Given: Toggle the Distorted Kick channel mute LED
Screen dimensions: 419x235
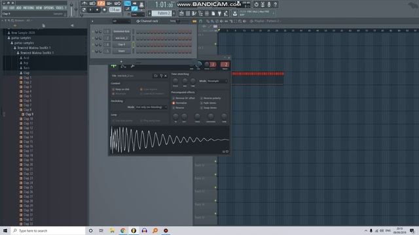Looking at the screenshot, I should 93,31.
